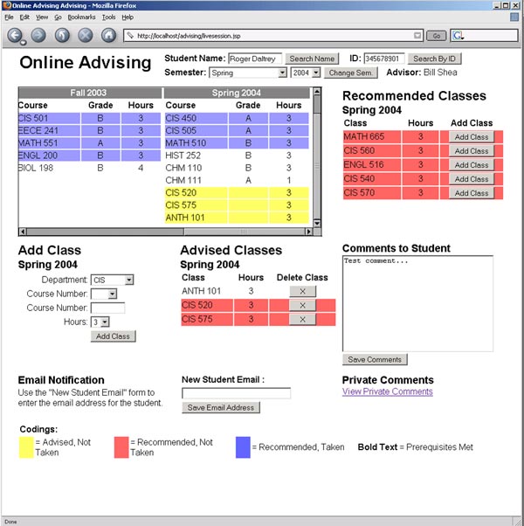Click the scroll right arrow of course table
The image size is (524, 526).
tap(308, 232)
